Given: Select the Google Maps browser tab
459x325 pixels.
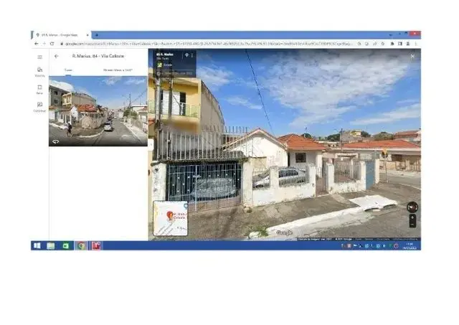Looking at the screenshot, I should (x=61, y=34).
